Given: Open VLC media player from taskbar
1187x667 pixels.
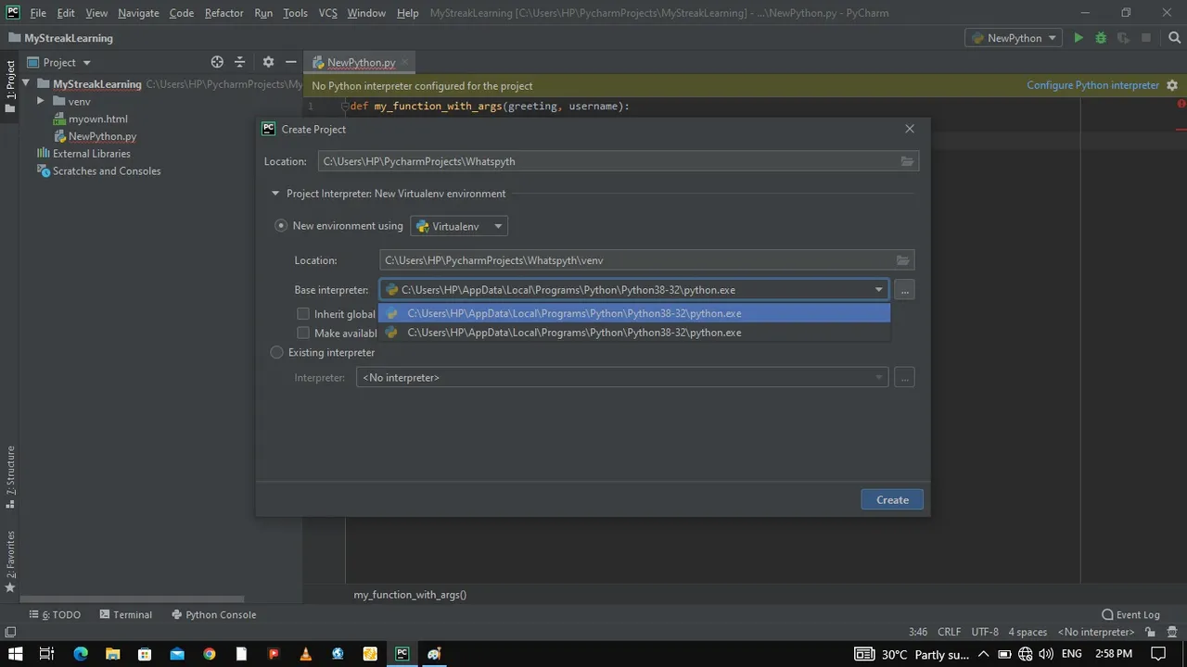Looking at the screenshot, I should click(305, 654).
